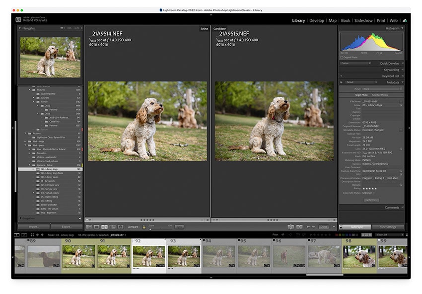The width and height of the screenshot is (422, 294).
Task: Switch to the Develop module
Action: click(x=317, y=21)
